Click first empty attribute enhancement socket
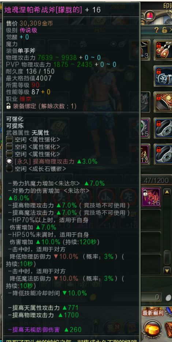The height and width of the screenshot is (342, 172). pyautogui.click(x=10, y=140)
